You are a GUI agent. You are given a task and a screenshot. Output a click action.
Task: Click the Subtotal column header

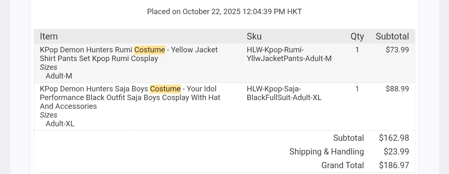tap(392, 37)
